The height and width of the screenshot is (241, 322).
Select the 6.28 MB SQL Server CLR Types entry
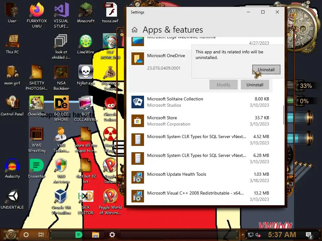click(x=200, y=158)
